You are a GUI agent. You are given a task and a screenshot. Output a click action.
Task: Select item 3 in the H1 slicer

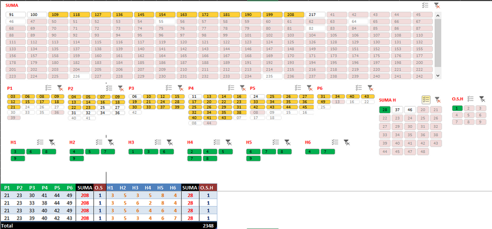click(x=18, y=151)
